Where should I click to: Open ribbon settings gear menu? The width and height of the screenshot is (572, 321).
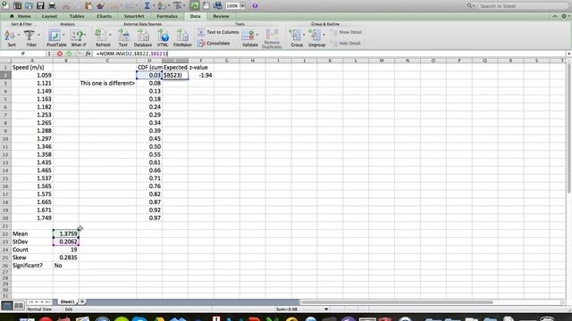564,16
